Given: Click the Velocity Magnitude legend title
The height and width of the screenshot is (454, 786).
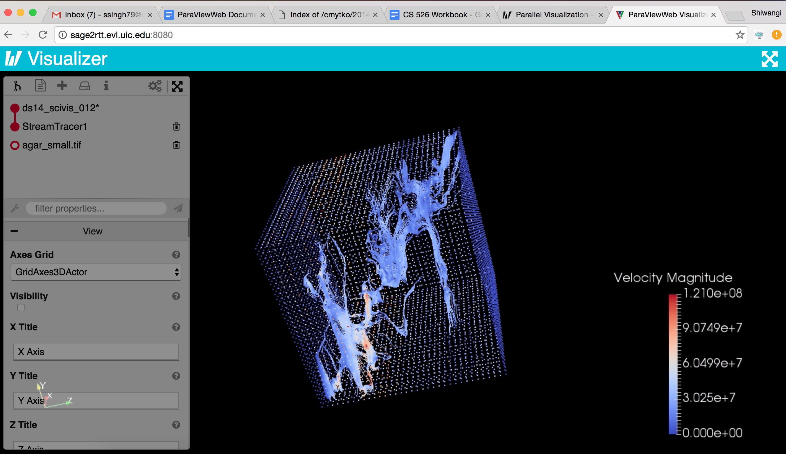Looking at the screenshot, I should pos(673,277).
